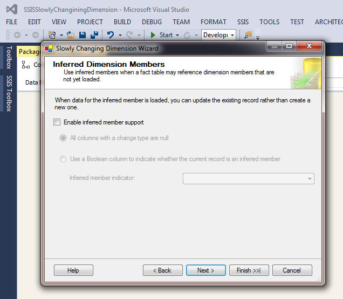Expand the Undo history dropdown arrow
The image size is (343, 299).
click(x=120, y=35)
